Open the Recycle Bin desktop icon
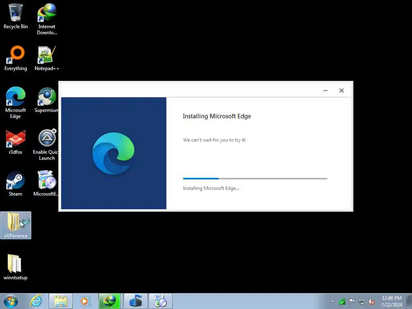The width and height of the screenshot is (412, 309). pyautogui.click(x=16, y=16)
